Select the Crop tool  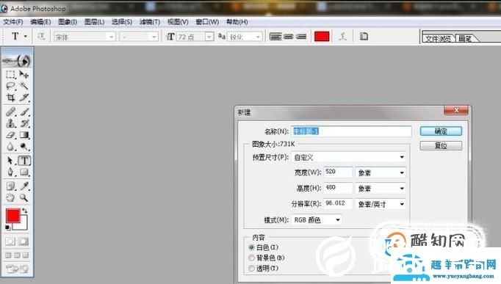(x=10, y=98)
